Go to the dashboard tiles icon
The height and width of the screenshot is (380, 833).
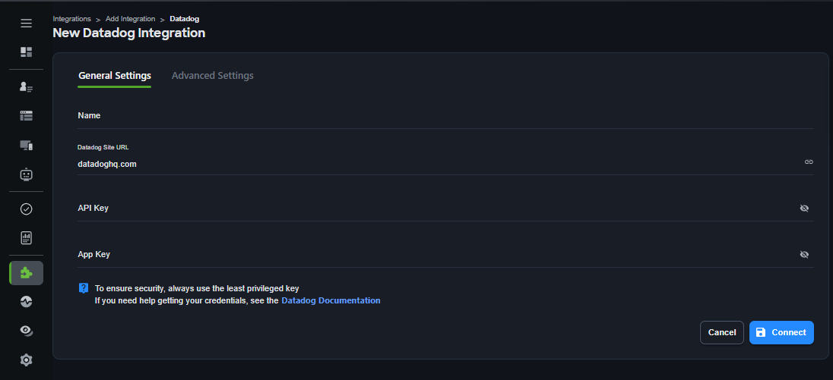[26, 52]
